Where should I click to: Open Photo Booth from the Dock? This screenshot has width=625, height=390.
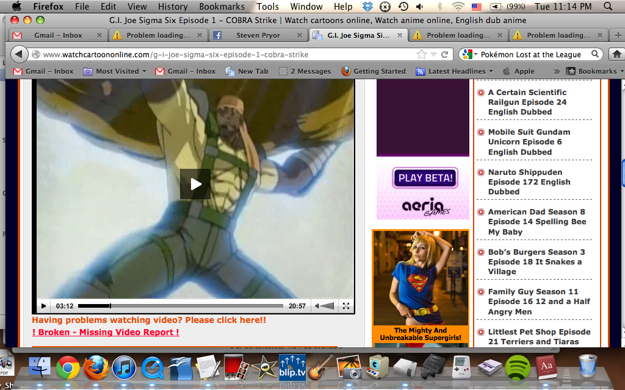[236, 367]
